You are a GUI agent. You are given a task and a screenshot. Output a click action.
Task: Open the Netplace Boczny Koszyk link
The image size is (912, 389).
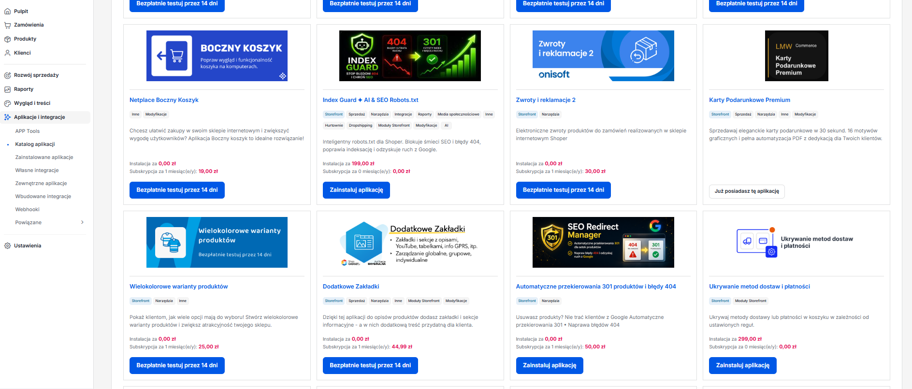coord(164,100)
